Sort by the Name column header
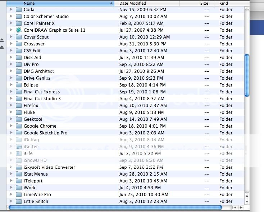The width and height of the screenshot is (264, 212). (x=60, y=3)
